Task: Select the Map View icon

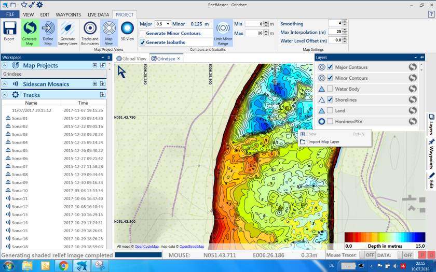Action: pos(108,28)
